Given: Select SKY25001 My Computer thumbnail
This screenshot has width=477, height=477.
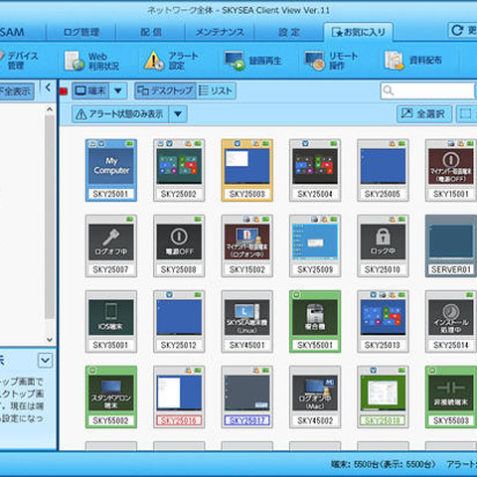Looking at the screenshot, I should [111, 170].
